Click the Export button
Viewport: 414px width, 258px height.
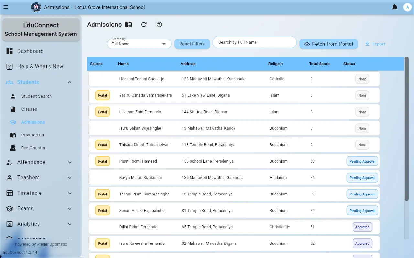click(375, 44)
